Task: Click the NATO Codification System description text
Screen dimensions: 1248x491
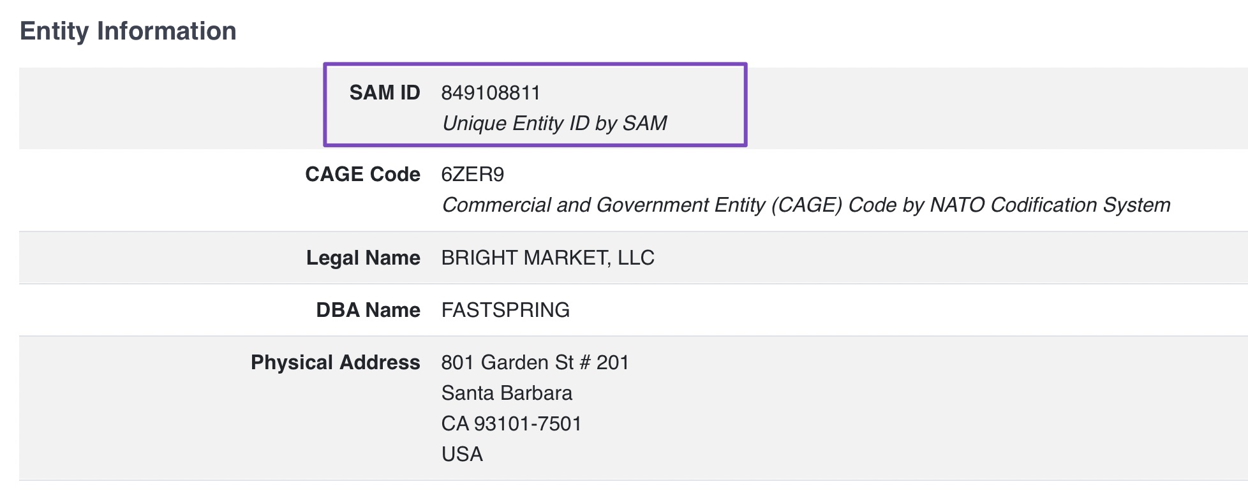Action: pos(806,205)
